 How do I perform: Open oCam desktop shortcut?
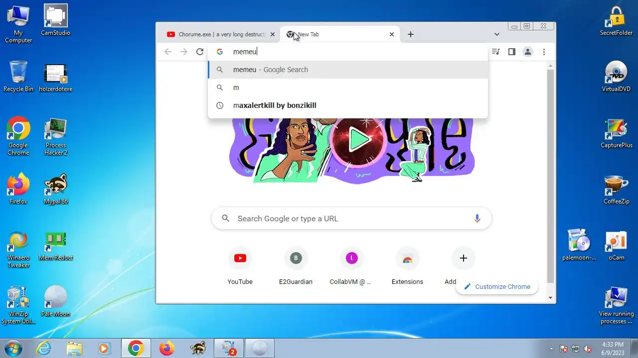(x=617, y=245)
